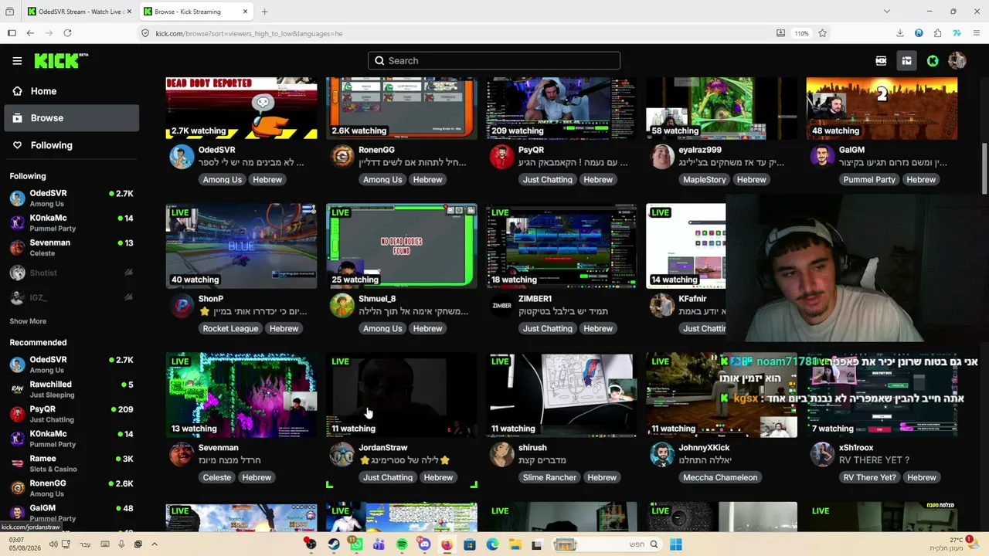Open OdedSVR channel avatar in the stream grid
This screenshot has height=556, width=989.
pos(182,156)
